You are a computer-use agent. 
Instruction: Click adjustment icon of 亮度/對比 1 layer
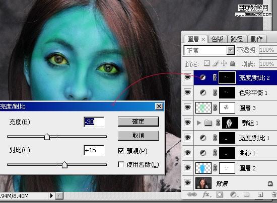(x=203, y=138)
